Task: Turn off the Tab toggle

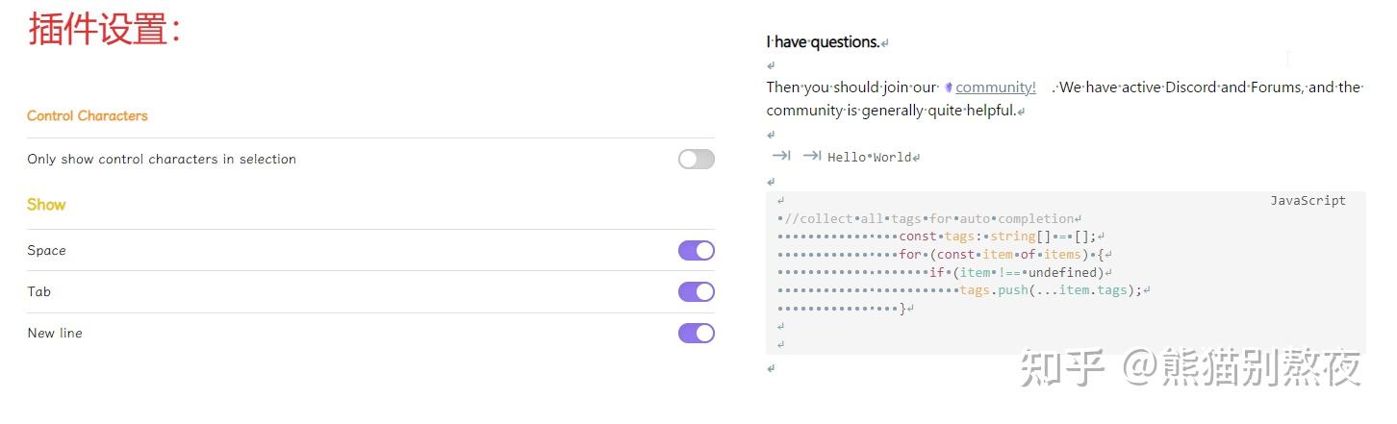Action: tap(696, 291)
